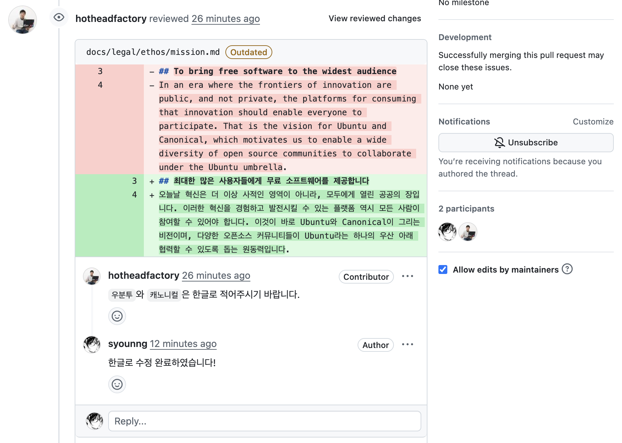Add an emoji reaction to syounng's comment
Screen dimensions: 622x443
[117, 384]
